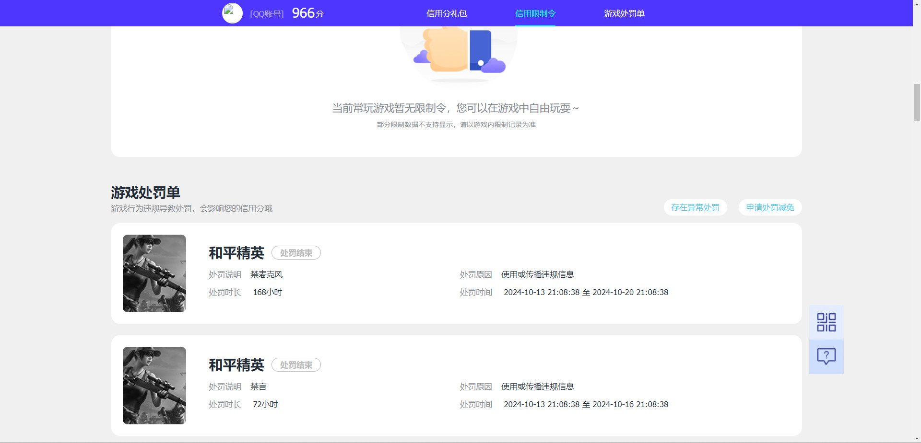921x443 pixels.
Task: Switch to the 信用限制令 tab
Action: click(x=535, y=13)
